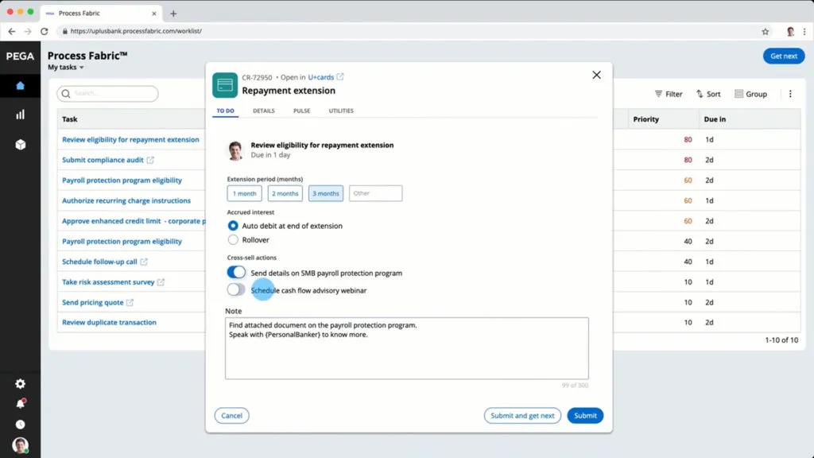Click the Submit button

tap(585, 415)
